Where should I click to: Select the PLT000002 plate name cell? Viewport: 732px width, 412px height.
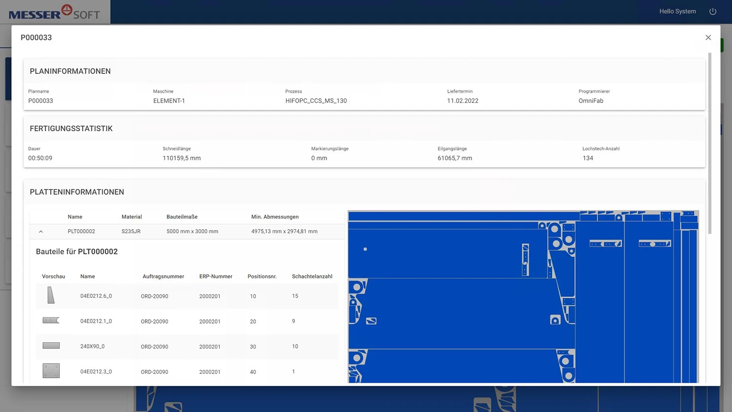pos(81,231)
